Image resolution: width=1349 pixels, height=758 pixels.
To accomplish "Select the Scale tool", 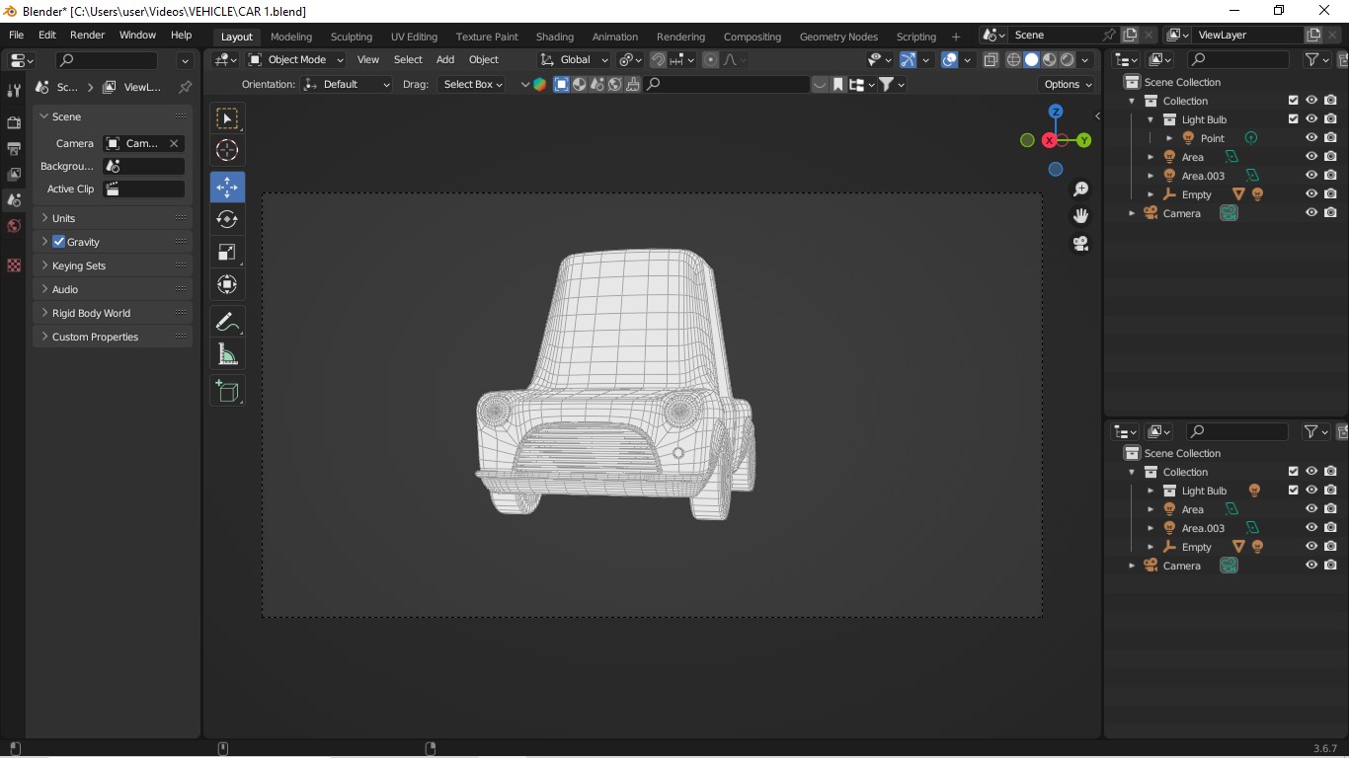I will click(227, 252).
